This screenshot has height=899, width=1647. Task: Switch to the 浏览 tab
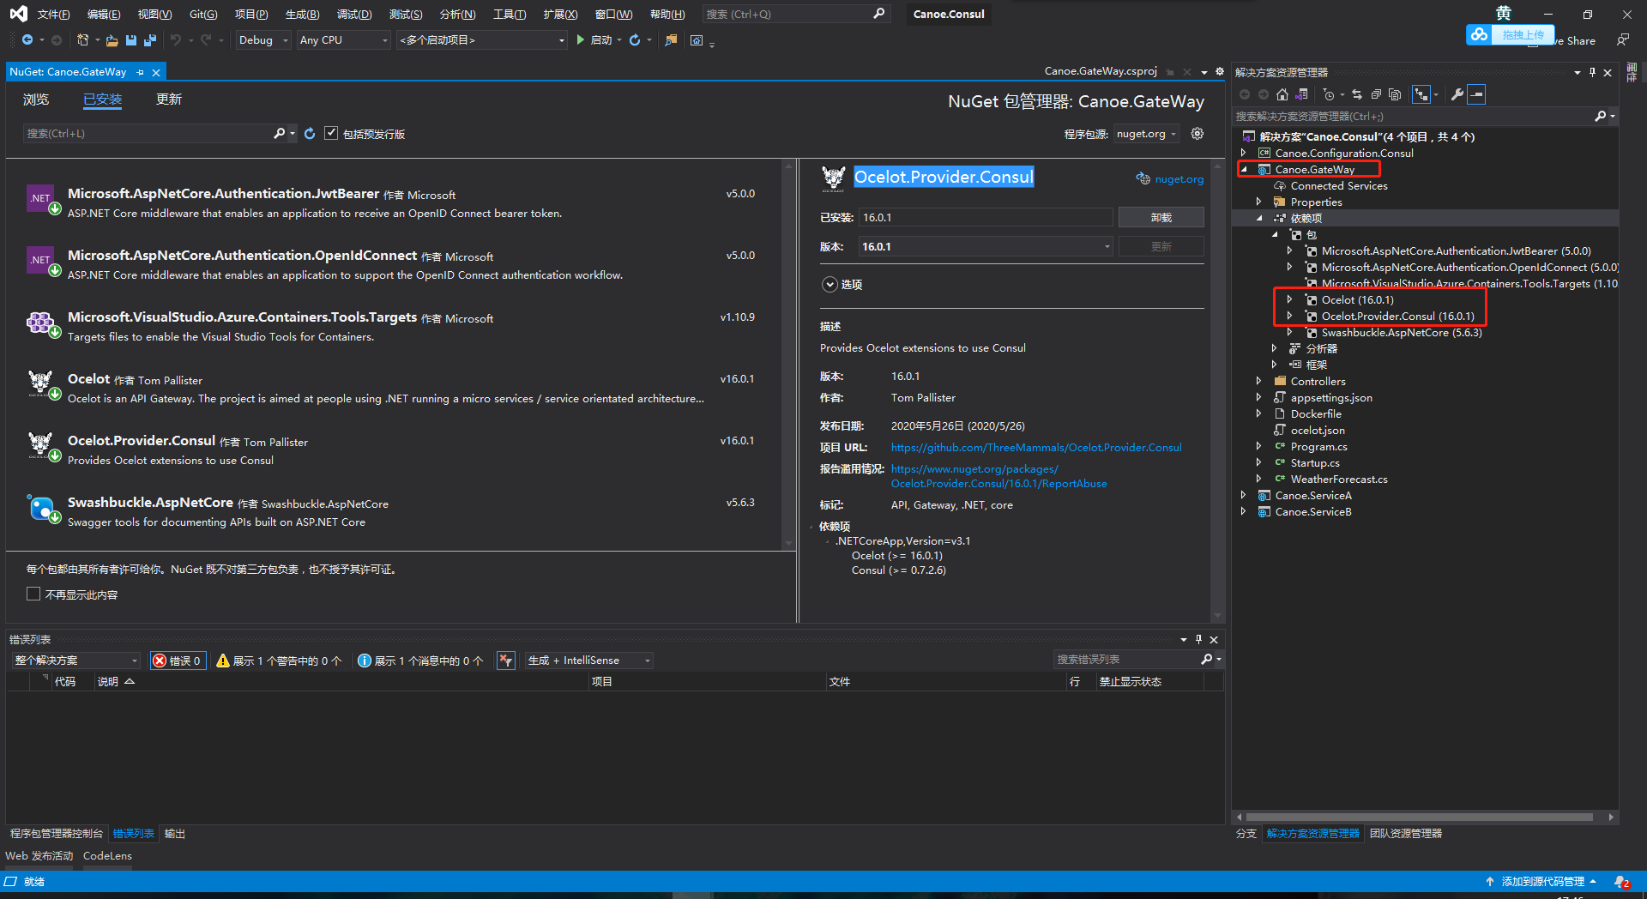pyautogui.click(x=36, y=100)
